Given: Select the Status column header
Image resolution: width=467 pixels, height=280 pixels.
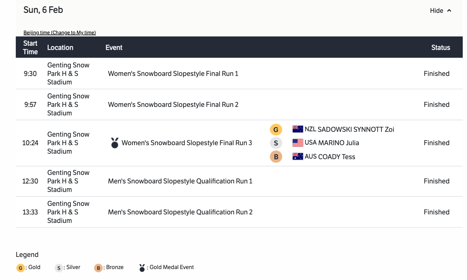Looking at the screenshot, I should pos(441,47).
